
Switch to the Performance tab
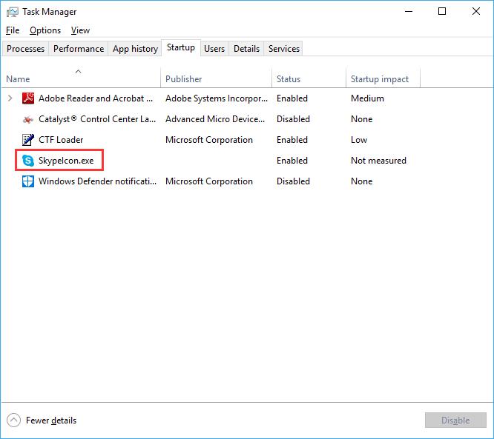click(x=79, y=49)
